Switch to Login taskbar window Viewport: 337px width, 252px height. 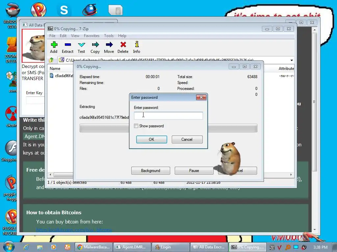[x=170, y=247]
